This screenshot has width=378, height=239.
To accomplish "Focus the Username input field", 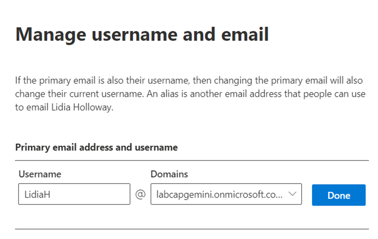I will pos(74,194).
